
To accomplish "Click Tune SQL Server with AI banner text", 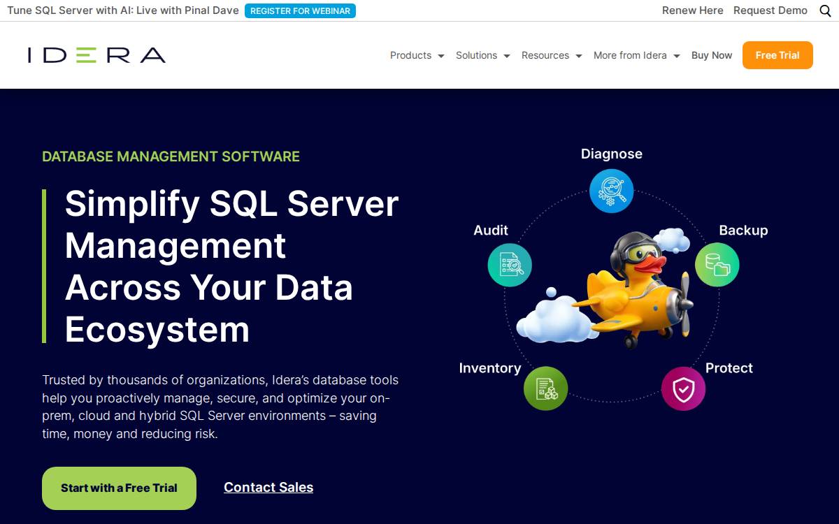I will point(123,10).
